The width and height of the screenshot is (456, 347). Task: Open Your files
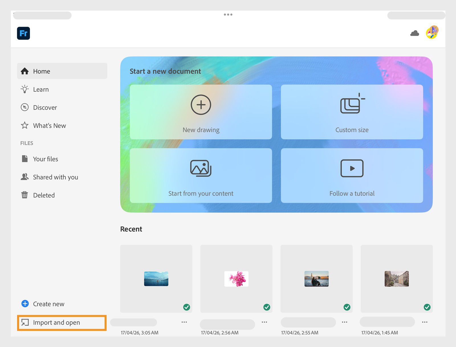pyautogui.click(x=62, y=159)
